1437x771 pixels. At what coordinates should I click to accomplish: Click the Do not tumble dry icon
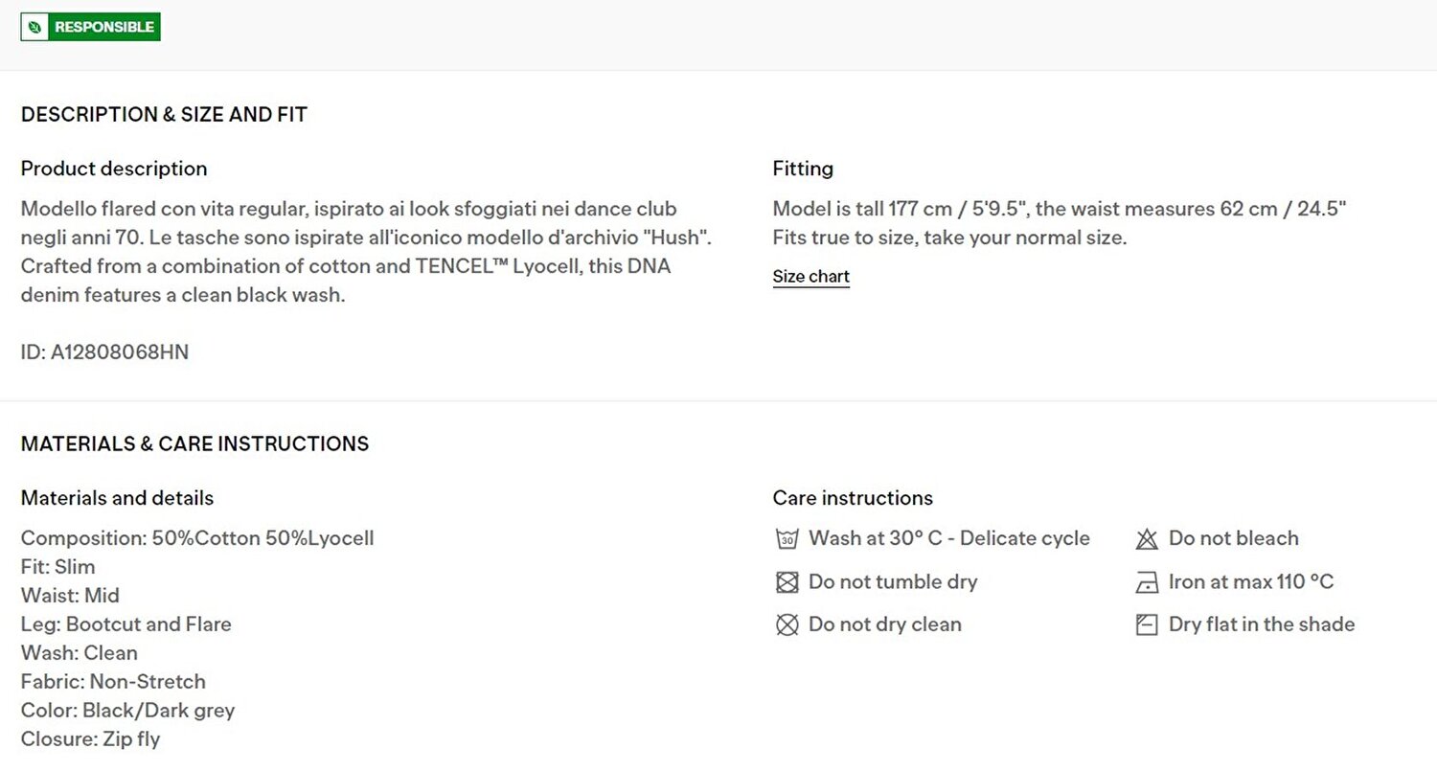click(x=787, y=582)
